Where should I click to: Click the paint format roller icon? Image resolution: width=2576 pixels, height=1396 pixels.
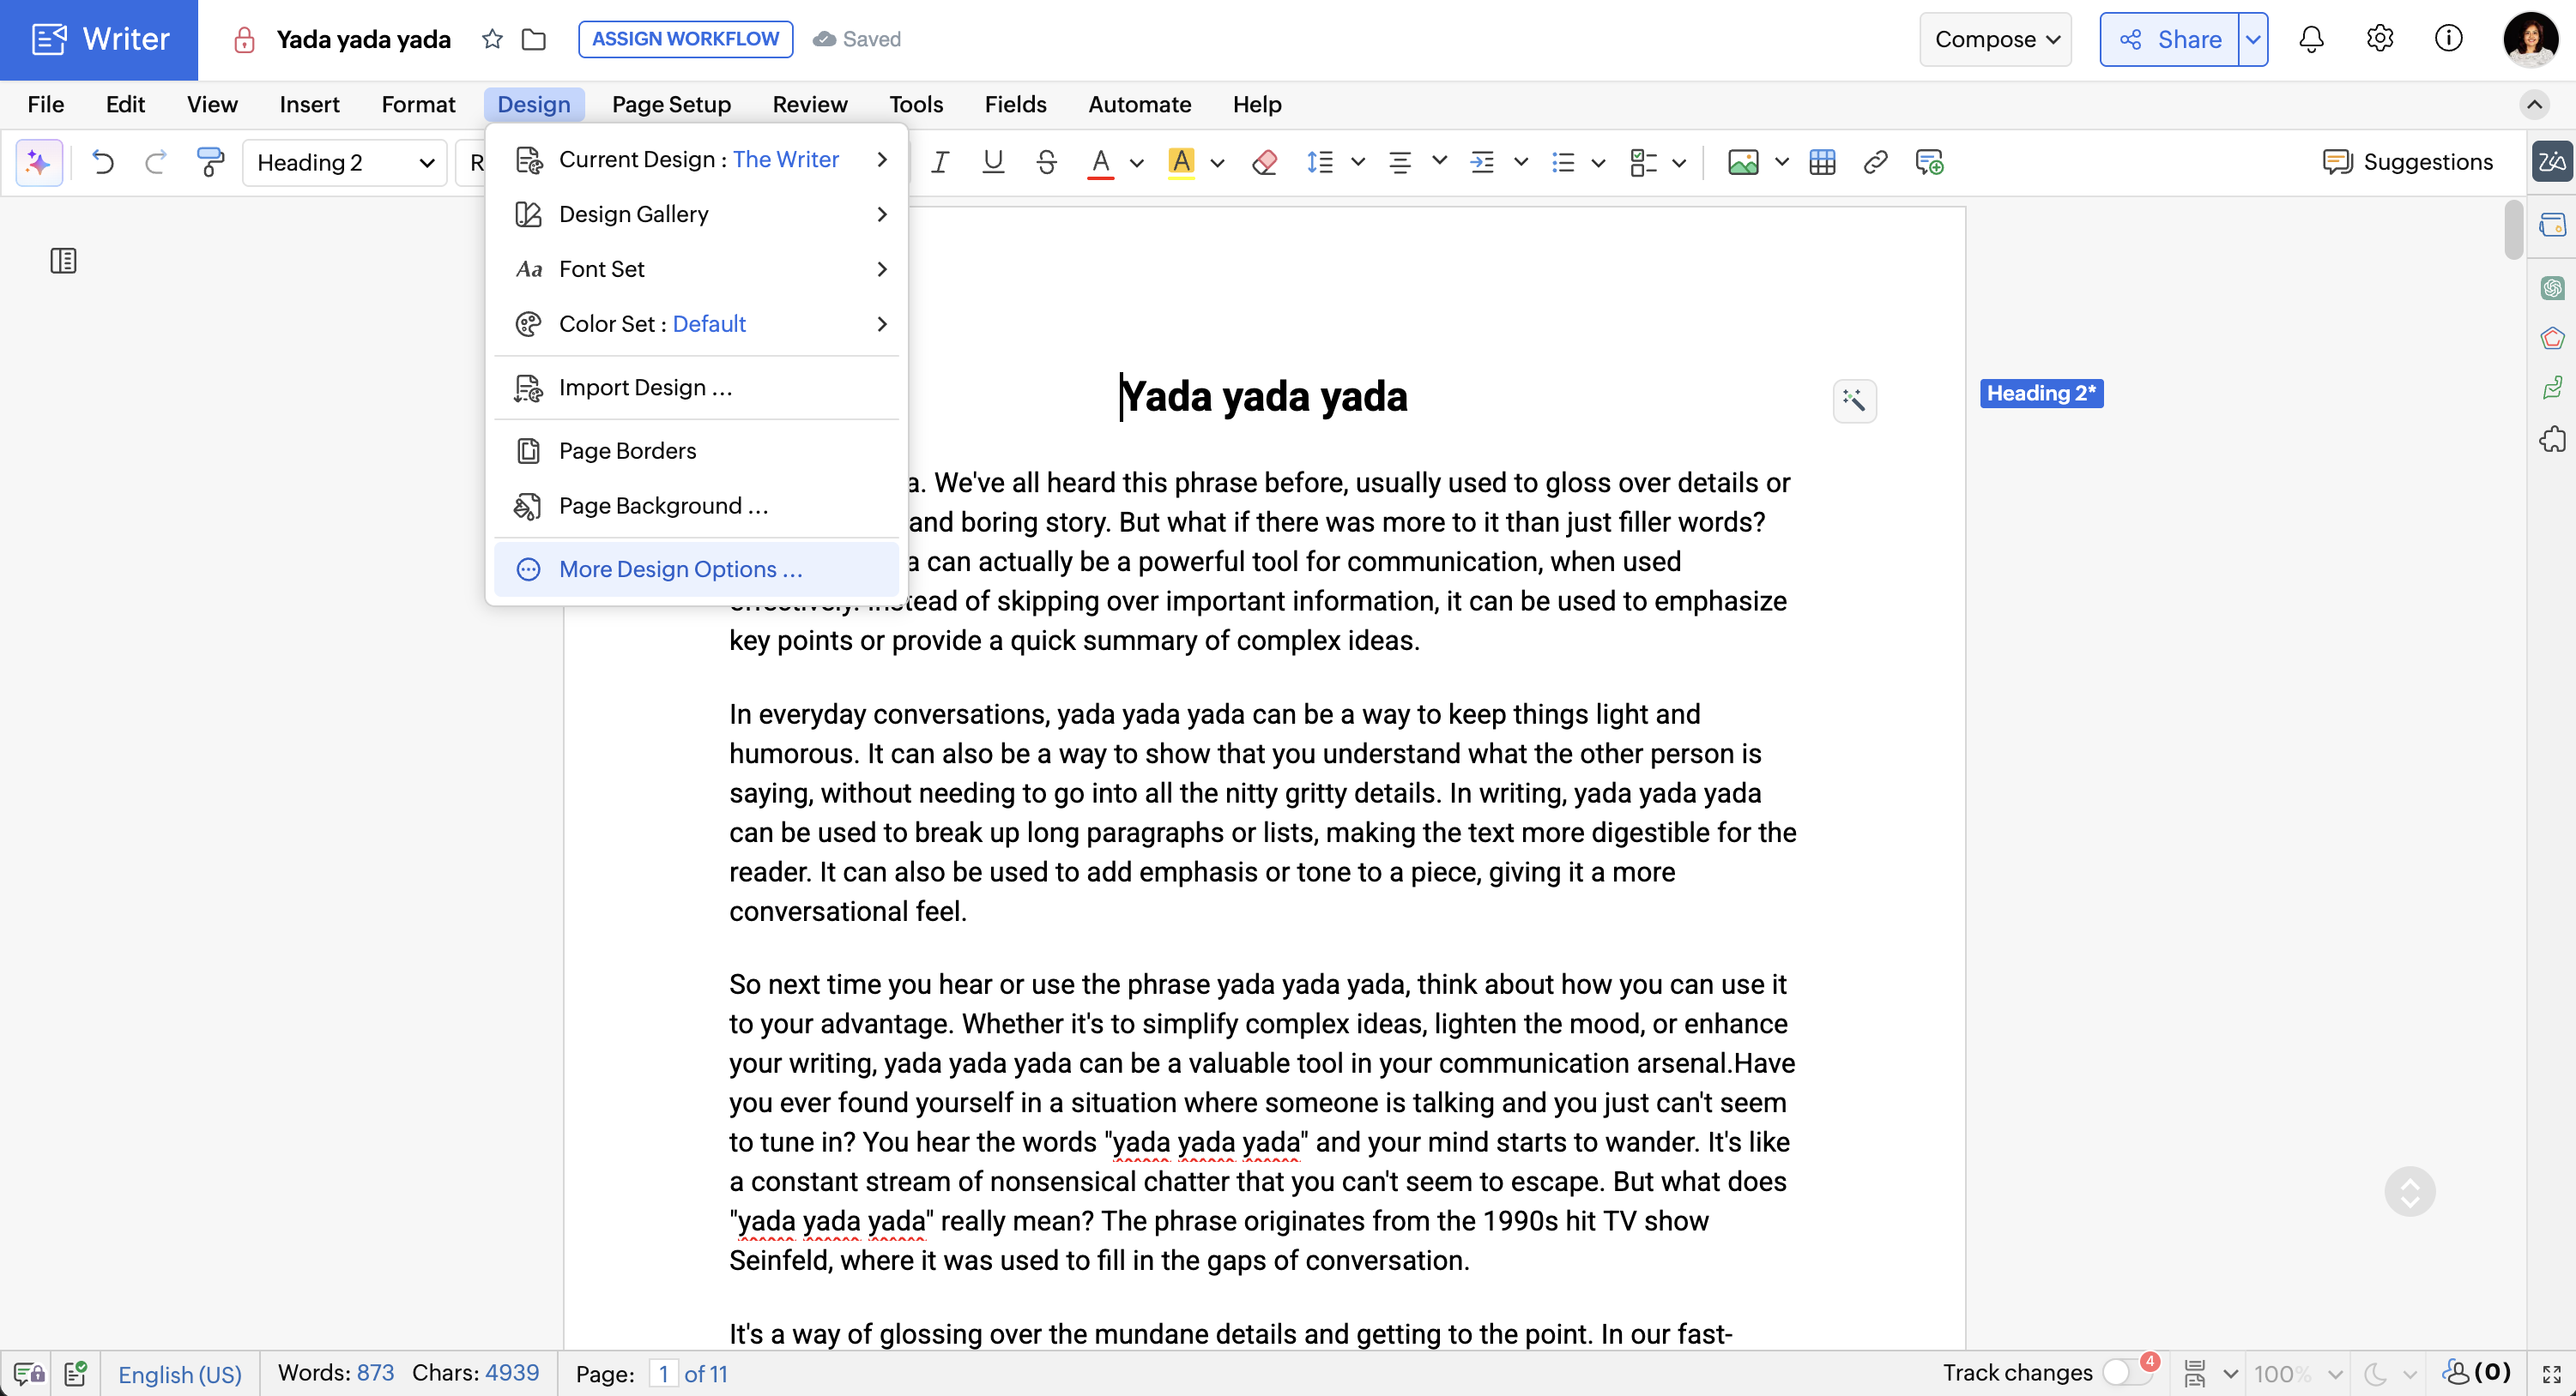[210, 162]
